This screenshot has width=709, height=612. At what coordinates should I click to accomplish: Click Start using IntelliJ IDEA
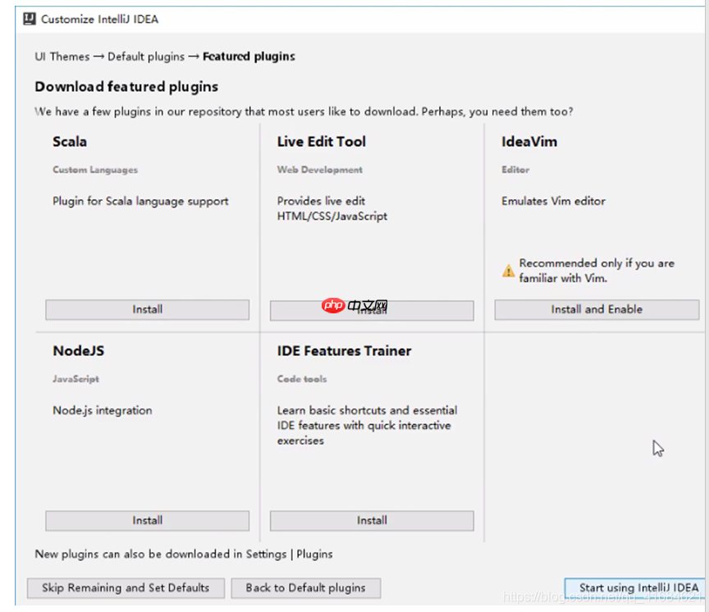click(635, 588)
